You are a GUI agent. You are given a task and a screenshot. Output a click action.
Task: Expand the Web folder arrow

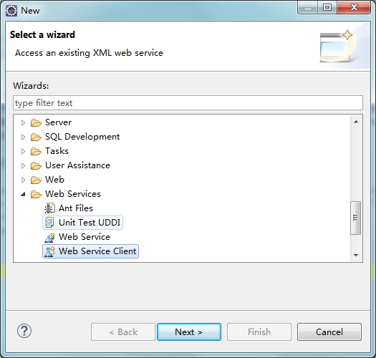(x=23, y=180)
